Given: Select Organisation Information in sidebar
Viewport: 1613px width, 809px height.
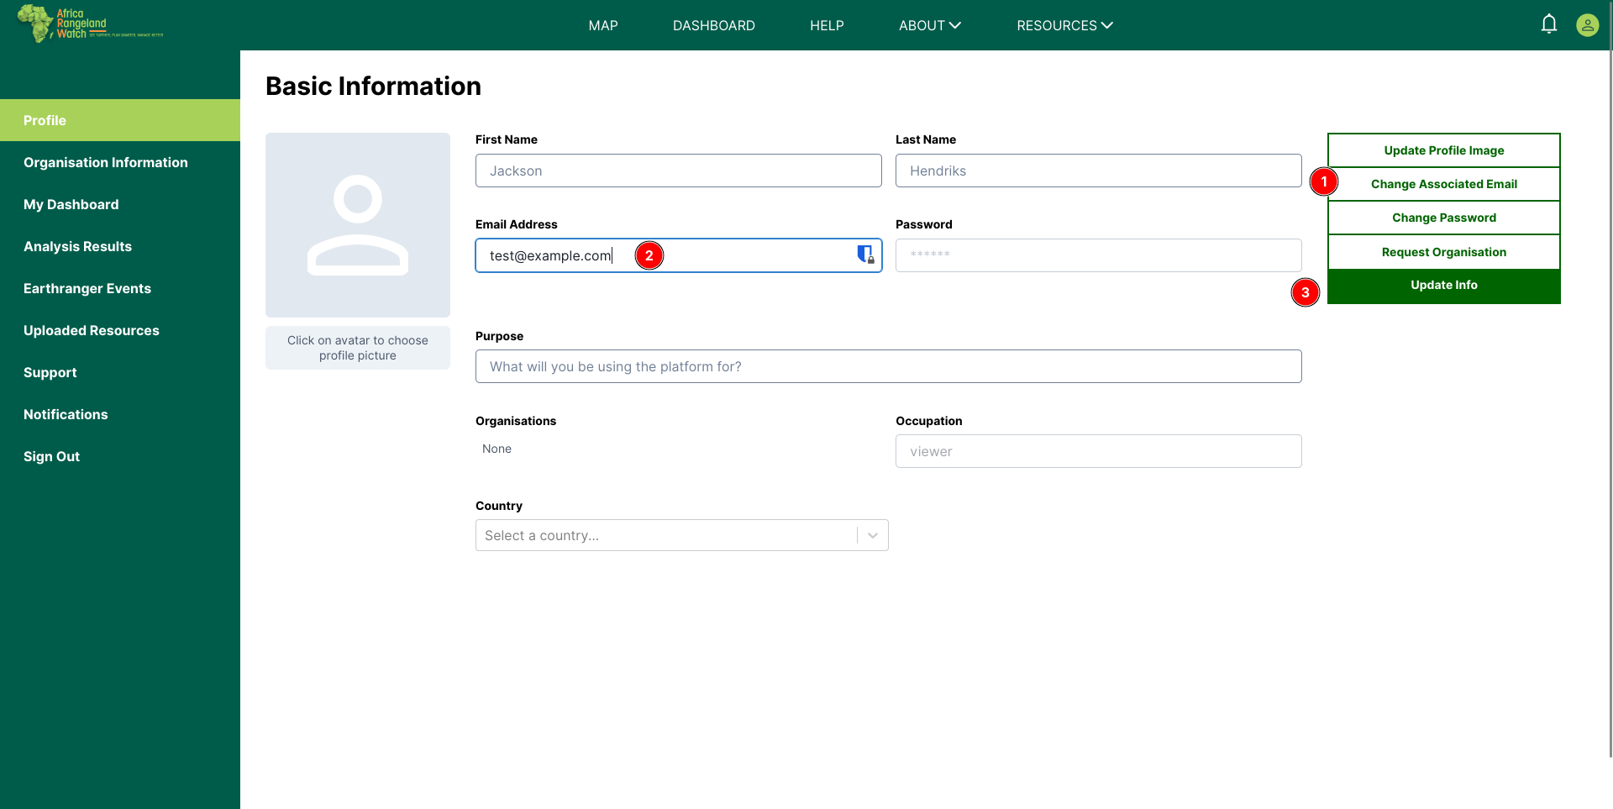Looking at the screenshot, I should point(106,162).
